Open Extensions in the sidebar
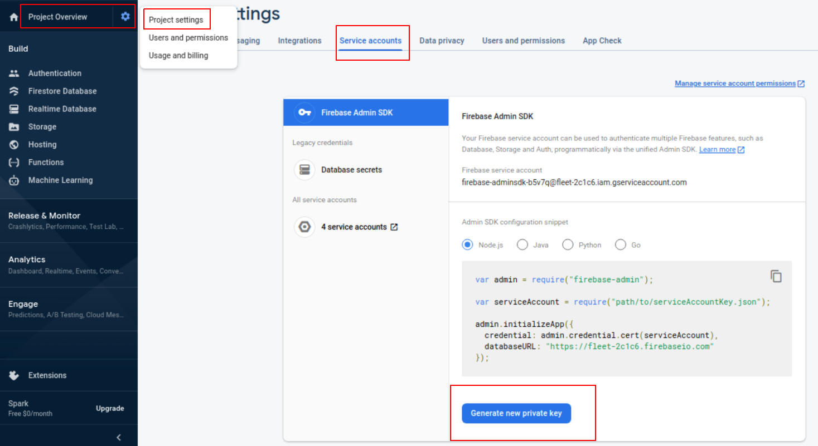This screenshot has height=446, width=818. [x=47, y=375]
